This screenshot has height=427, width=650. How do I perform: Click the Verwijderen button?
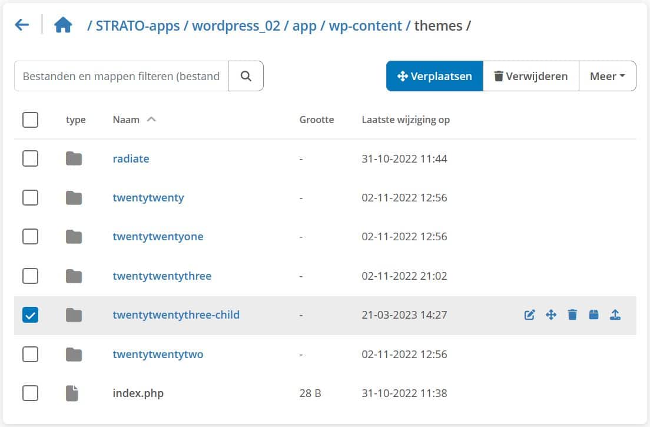pyautogui.click(x=530, y=75)
